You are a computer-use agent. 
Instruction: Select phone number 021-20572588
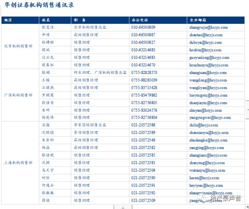pyautogui.click(x=143, y=125)
